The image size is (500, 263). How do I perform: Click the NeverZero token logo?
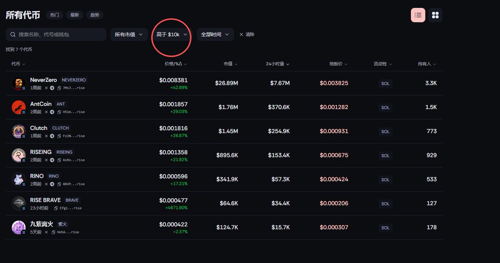click(19, 84)
